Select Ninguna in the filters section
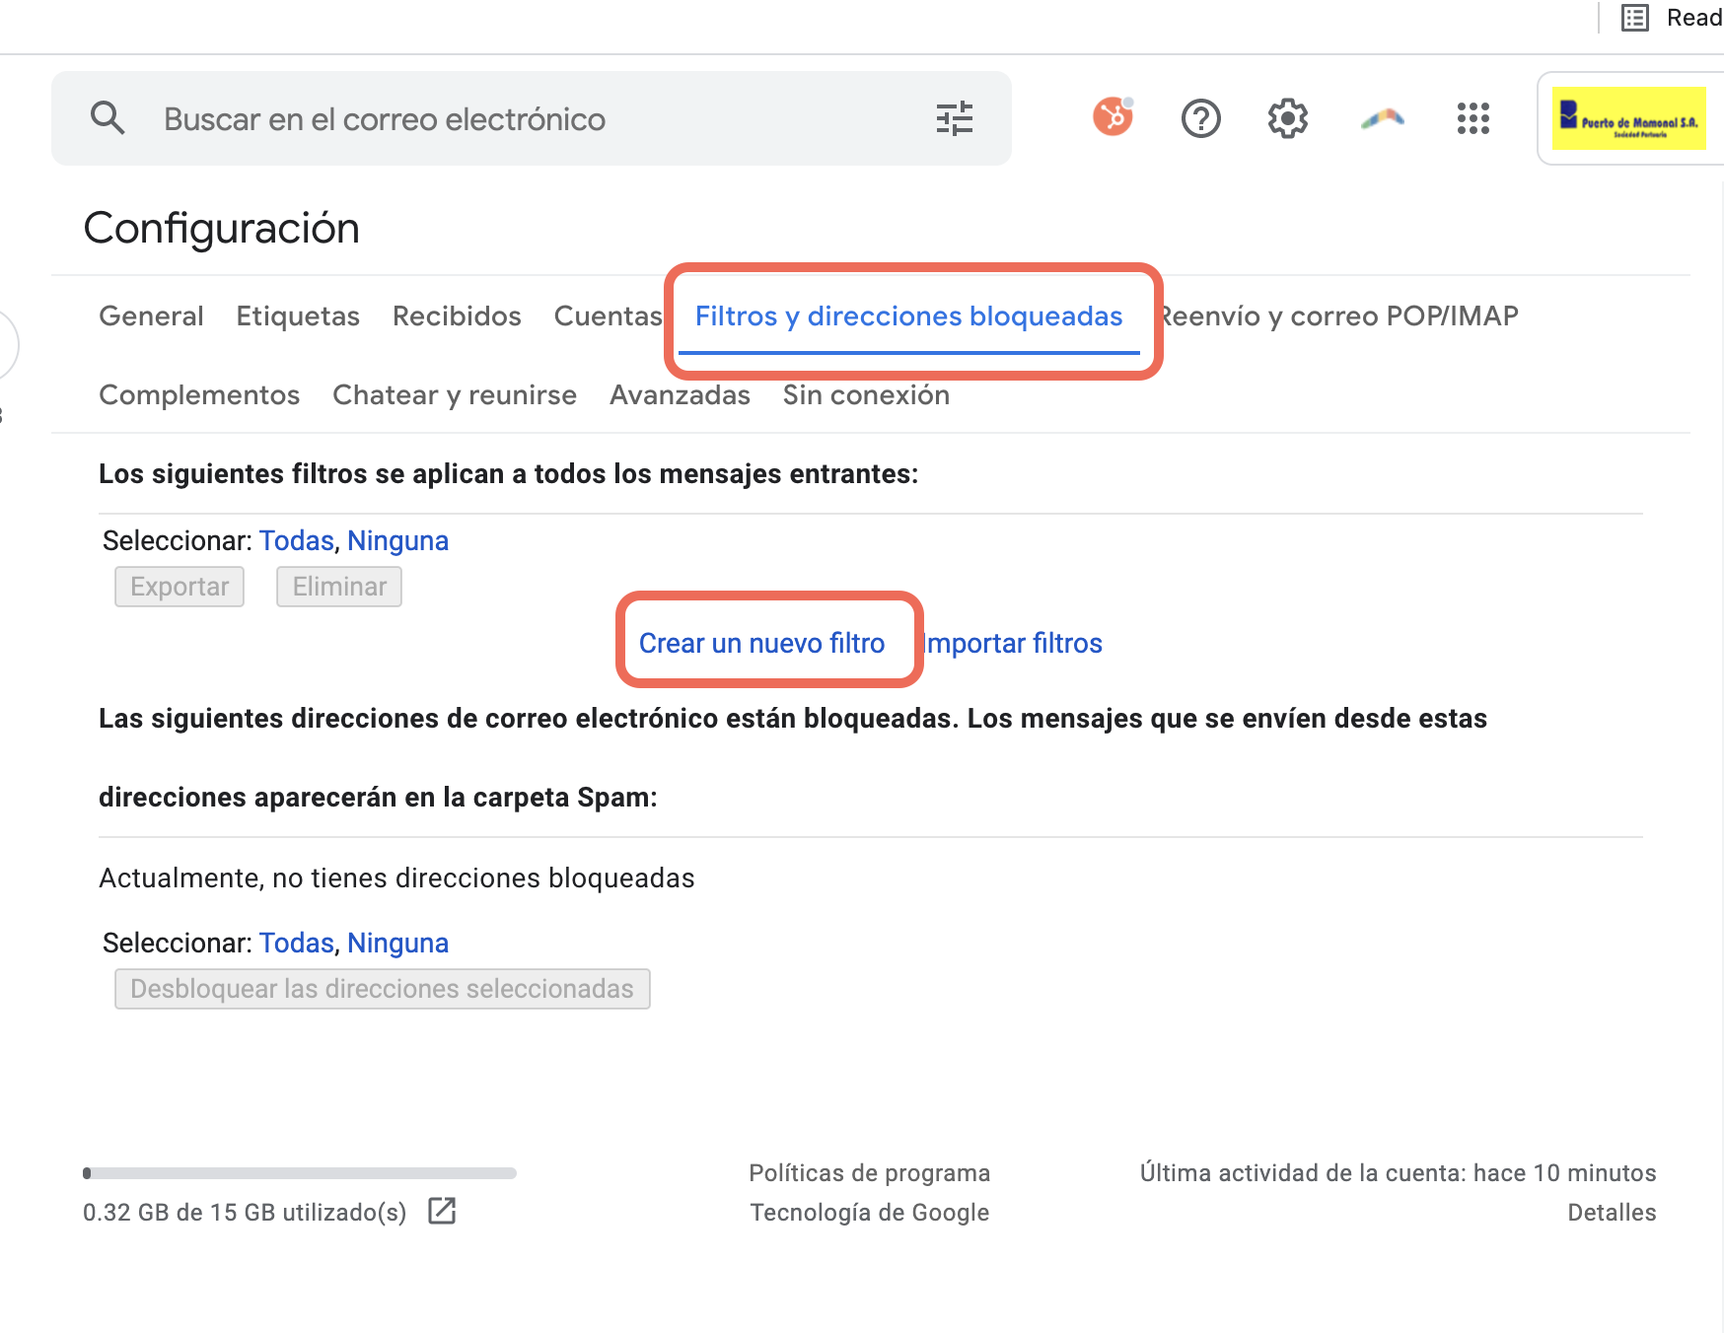 397,540
